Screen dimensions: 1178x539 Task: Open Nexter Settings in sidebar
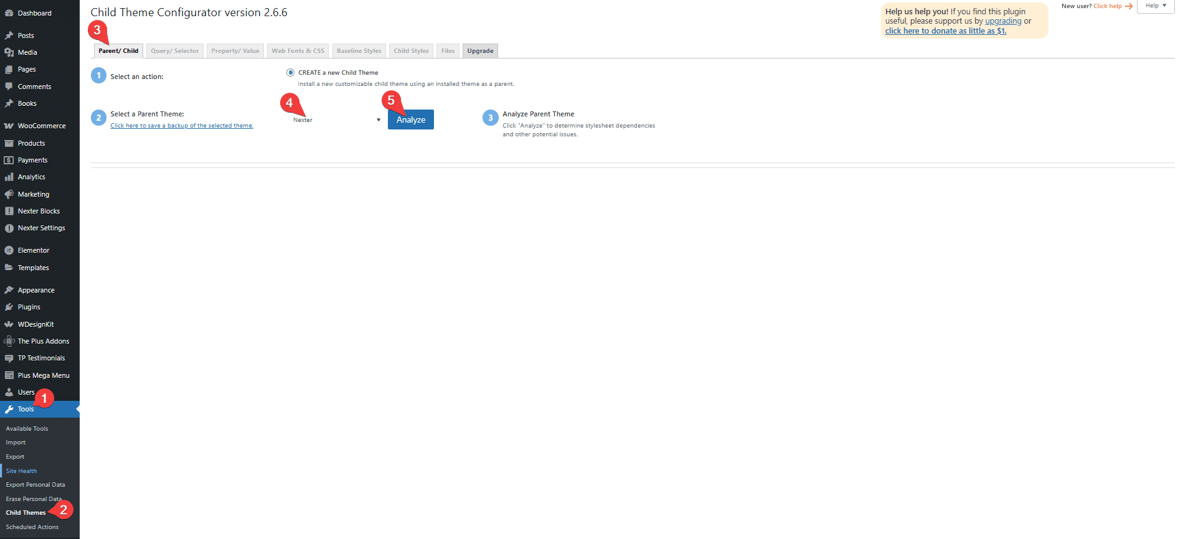(40, 228)
